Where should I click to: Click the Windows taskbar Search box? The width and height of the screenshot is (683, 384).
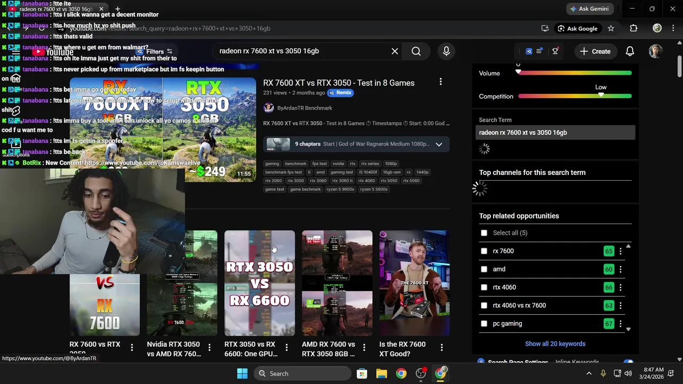point(302,373)
